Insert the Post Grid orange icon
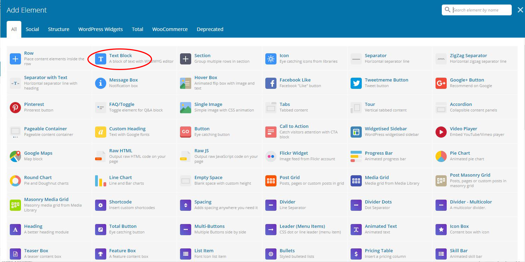 coord(271,181)
